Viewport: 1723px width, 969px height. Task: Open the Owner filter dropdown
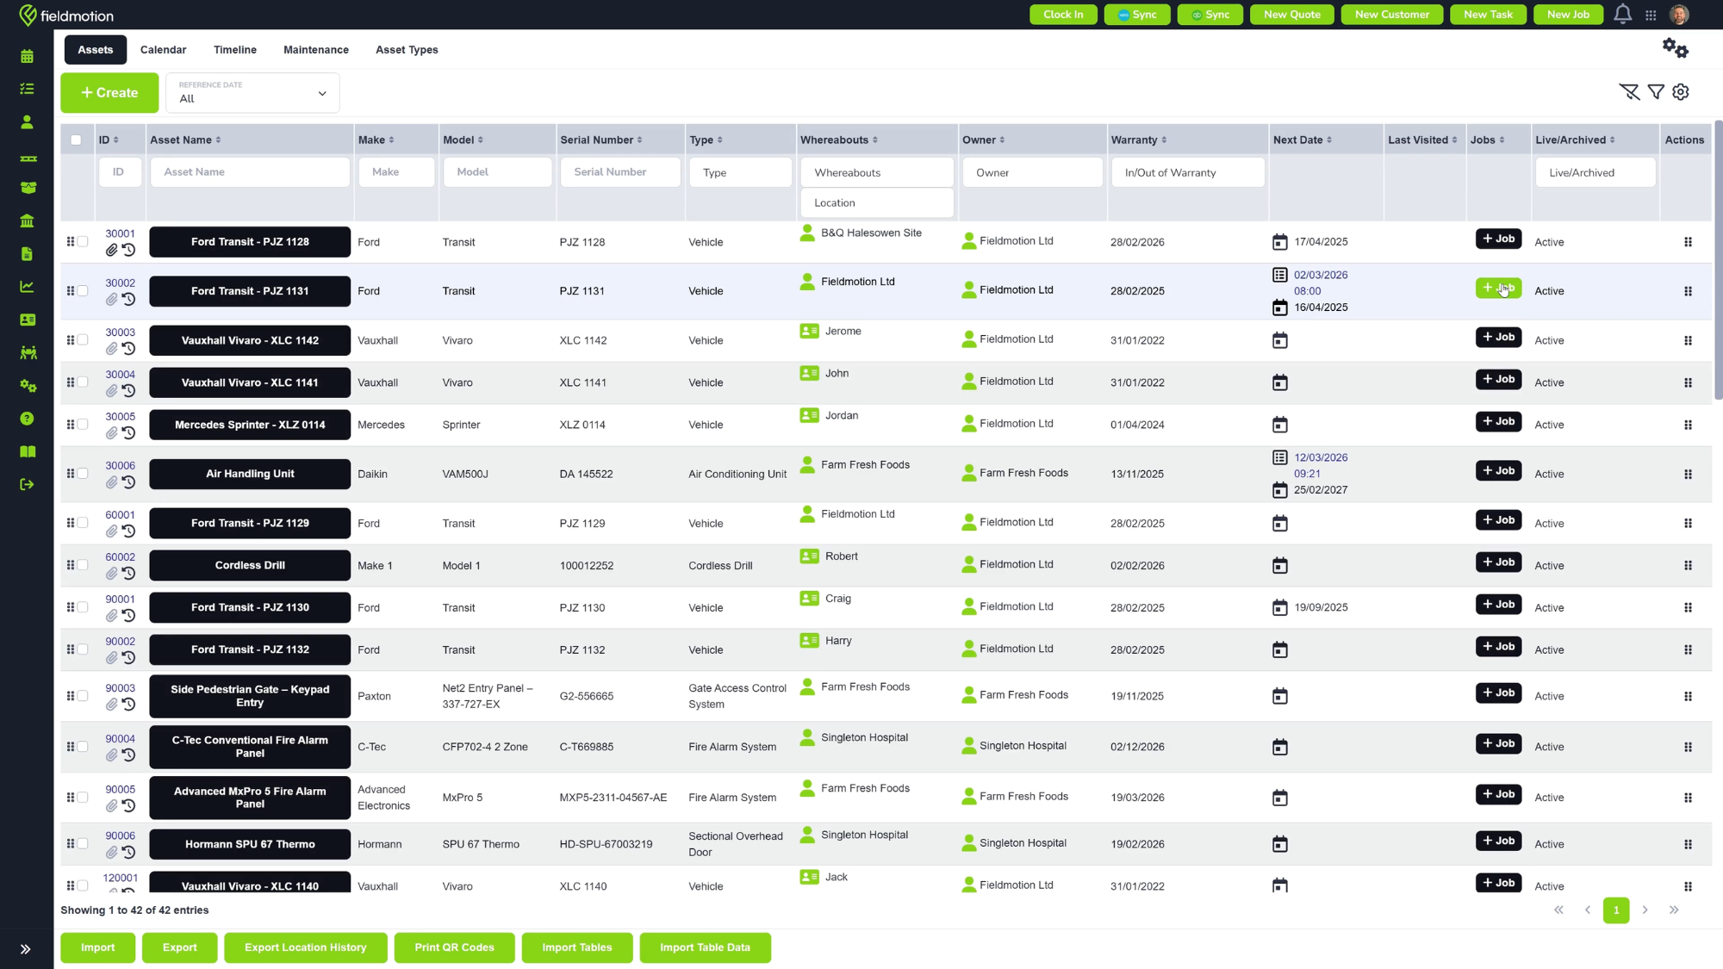[x=1032, y=172]
